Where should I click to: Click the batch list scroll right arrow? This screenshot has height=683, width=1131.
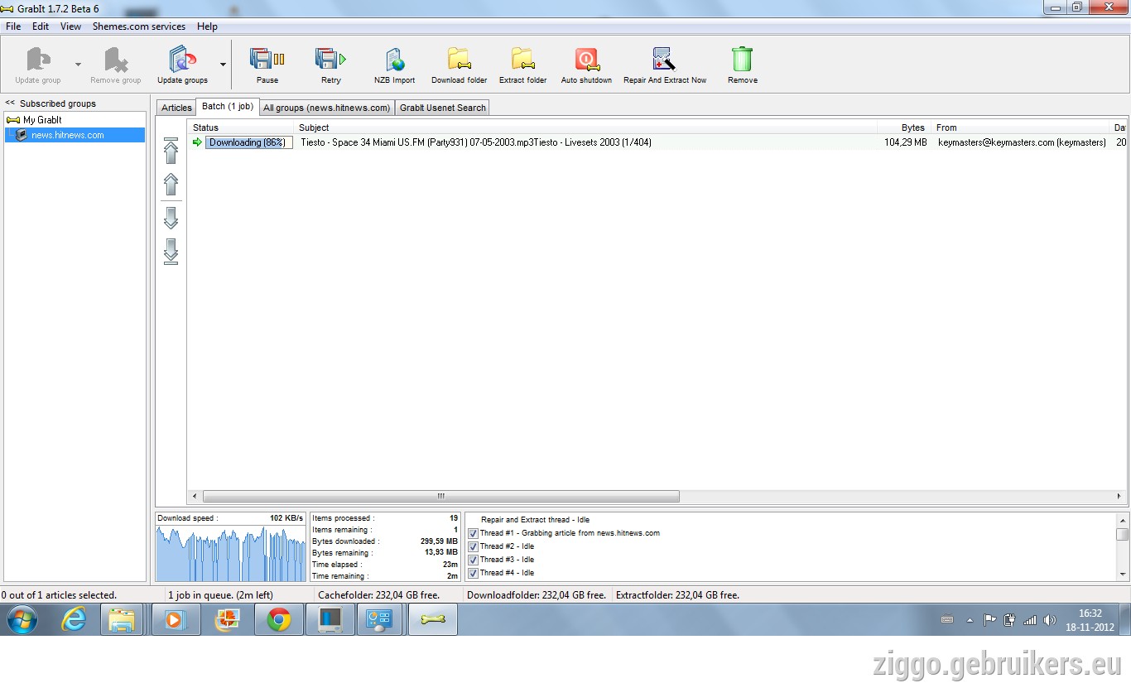(x=1119, y=497)
